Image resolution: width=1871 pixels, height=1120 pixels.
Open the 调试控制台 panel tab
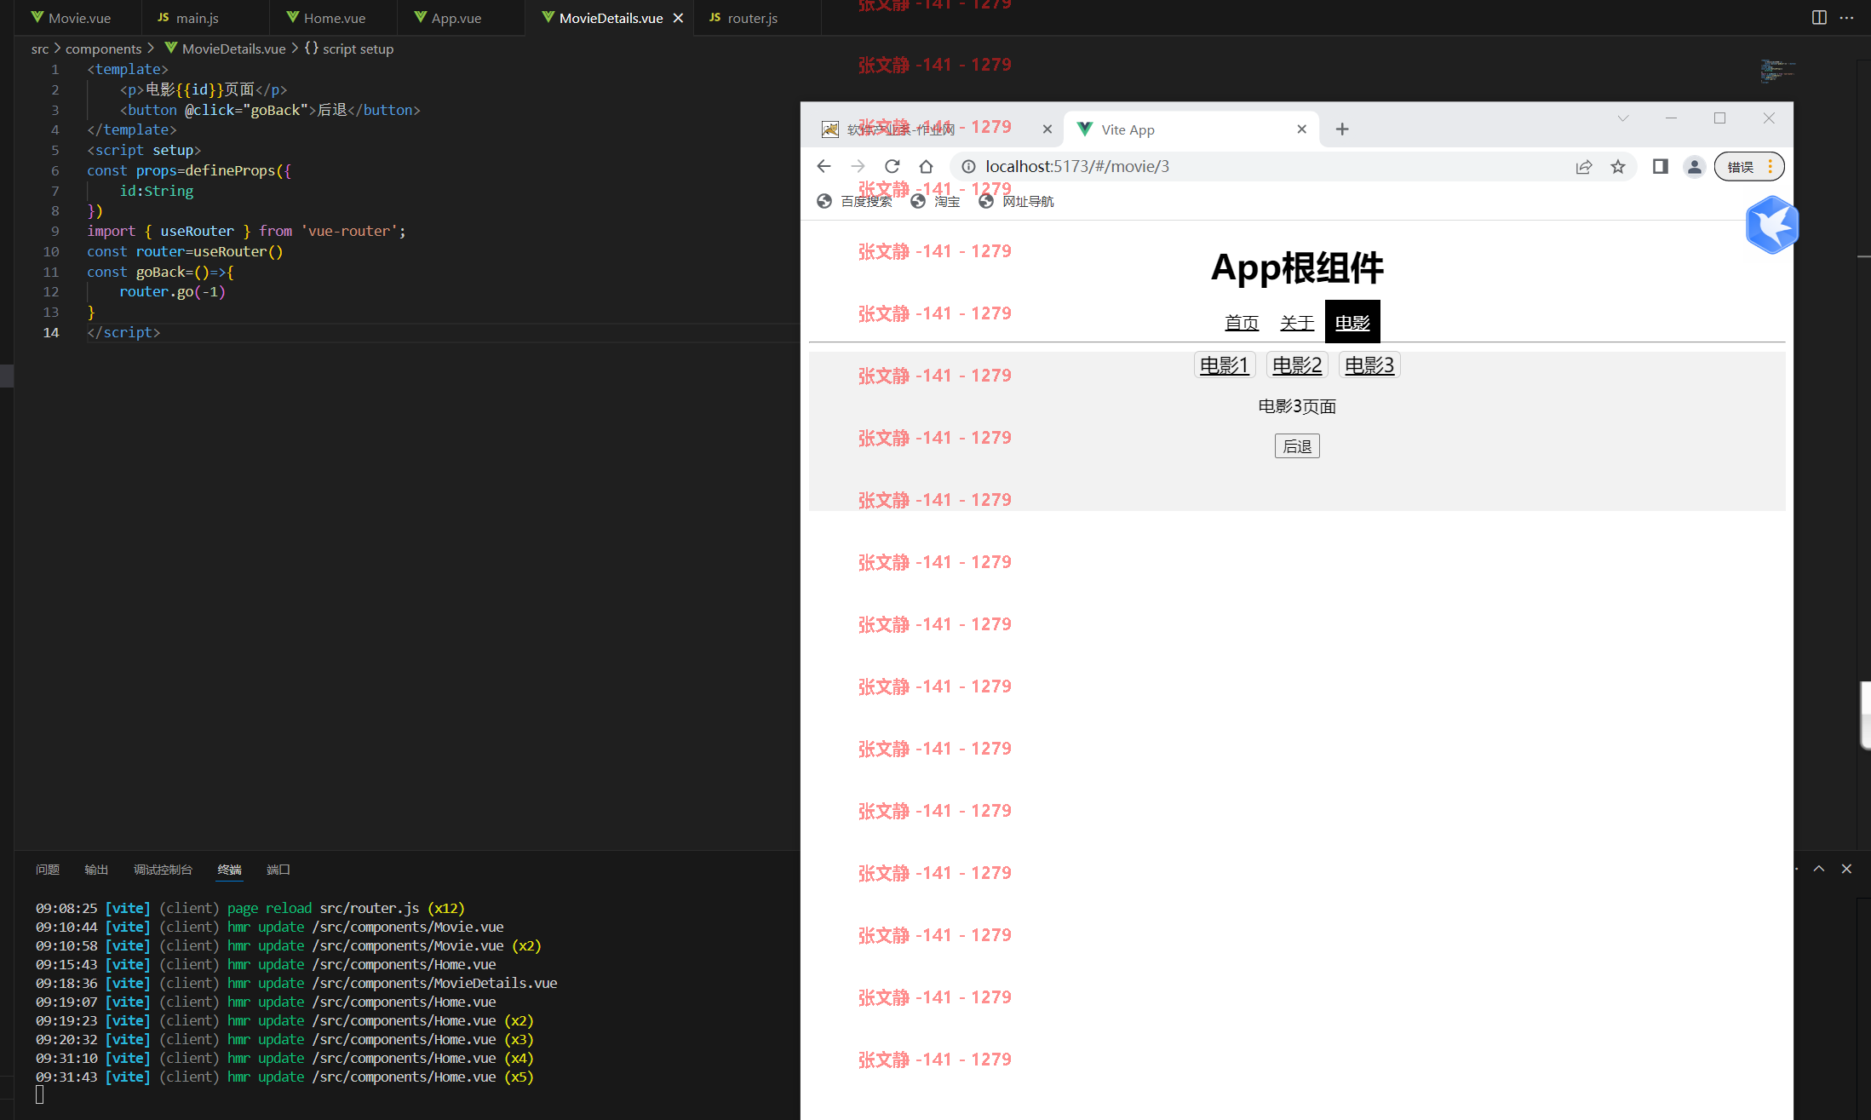pyautogui.click(x=163, y=870)
